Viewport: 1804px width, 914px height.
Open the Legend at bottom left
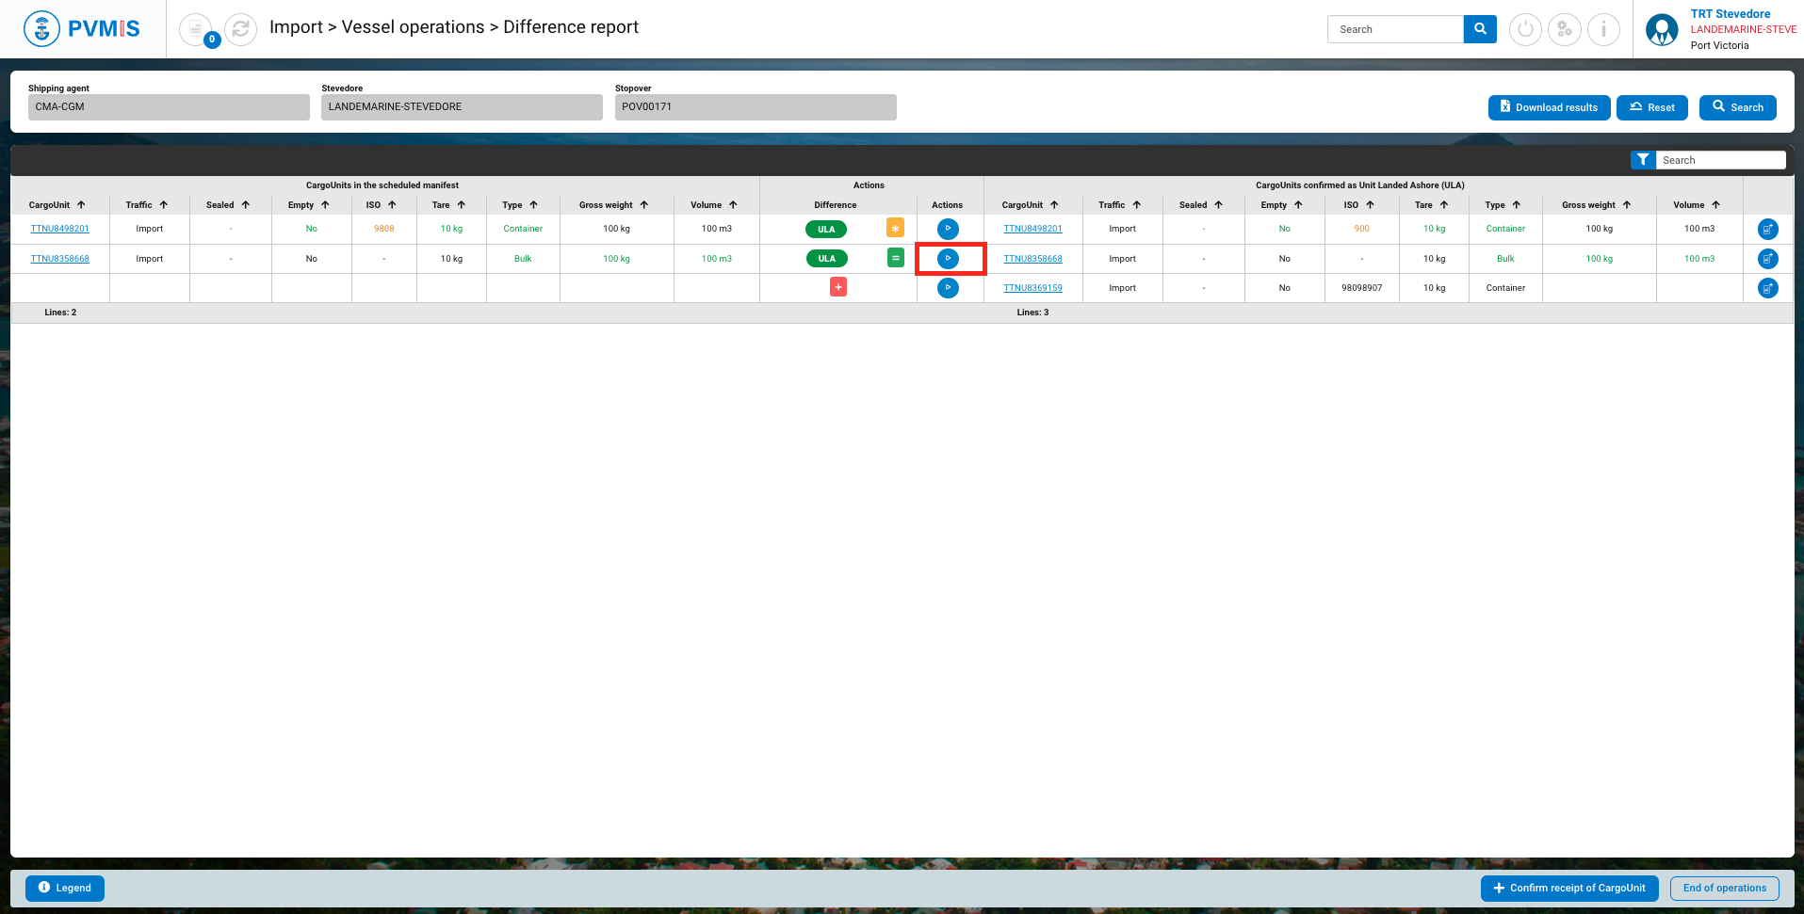click(65, 888)
